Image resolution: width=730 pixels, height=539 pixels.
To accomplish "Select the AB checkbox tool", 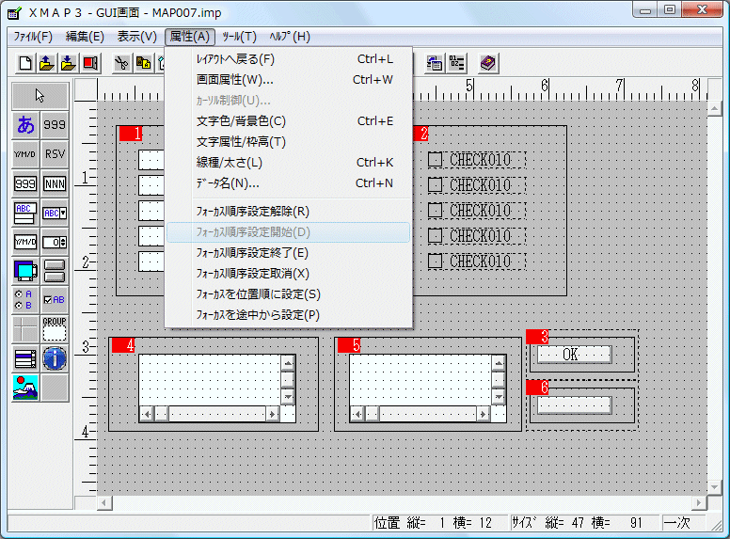I will coord(55,300).
